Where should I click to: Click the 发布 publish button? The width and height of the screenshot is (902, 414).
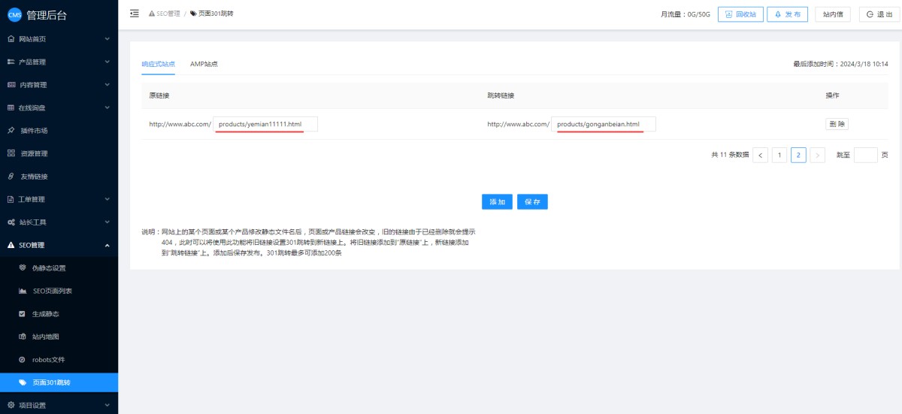(x=787, y=14)
